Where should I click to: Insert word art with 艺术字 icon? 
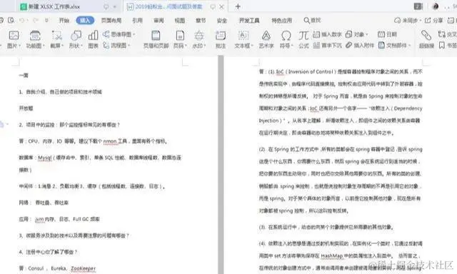pyautogui.click(x=266, y=36)
